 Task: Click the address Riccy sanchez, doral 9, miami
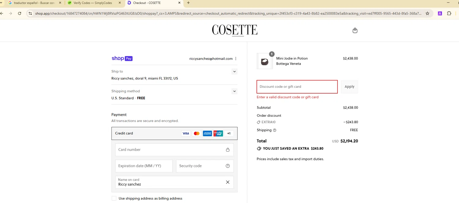[x=144, y=78]
